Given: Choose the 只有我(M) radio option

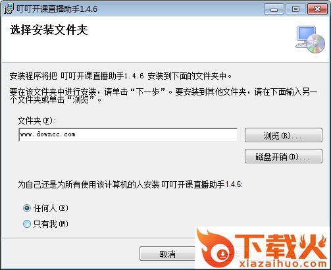Looking at the screenshot, I should (x=27, y=224).
